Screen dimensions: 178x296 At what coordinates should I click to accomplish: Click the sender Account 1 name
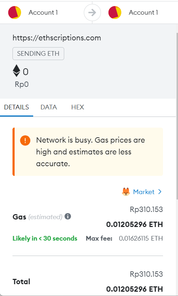(x=43, y=13)
